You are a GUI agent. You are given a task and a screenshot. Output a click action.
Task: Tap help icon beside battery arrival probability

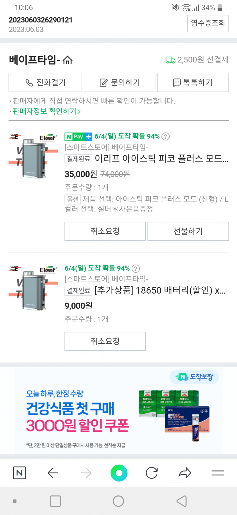click(136, 269)
